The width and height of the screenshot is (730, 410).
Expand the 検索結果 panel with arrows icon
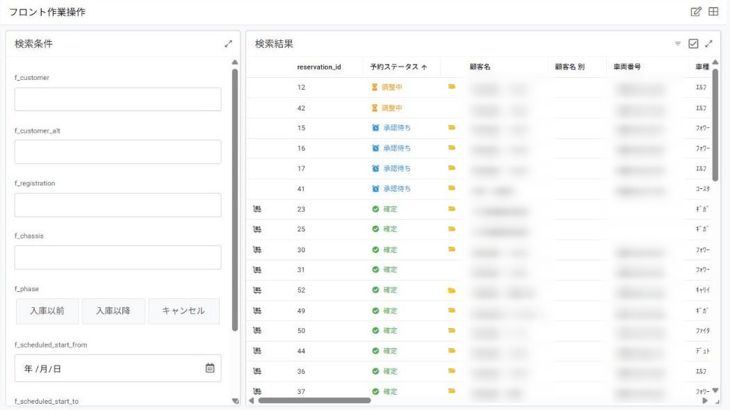708,44
